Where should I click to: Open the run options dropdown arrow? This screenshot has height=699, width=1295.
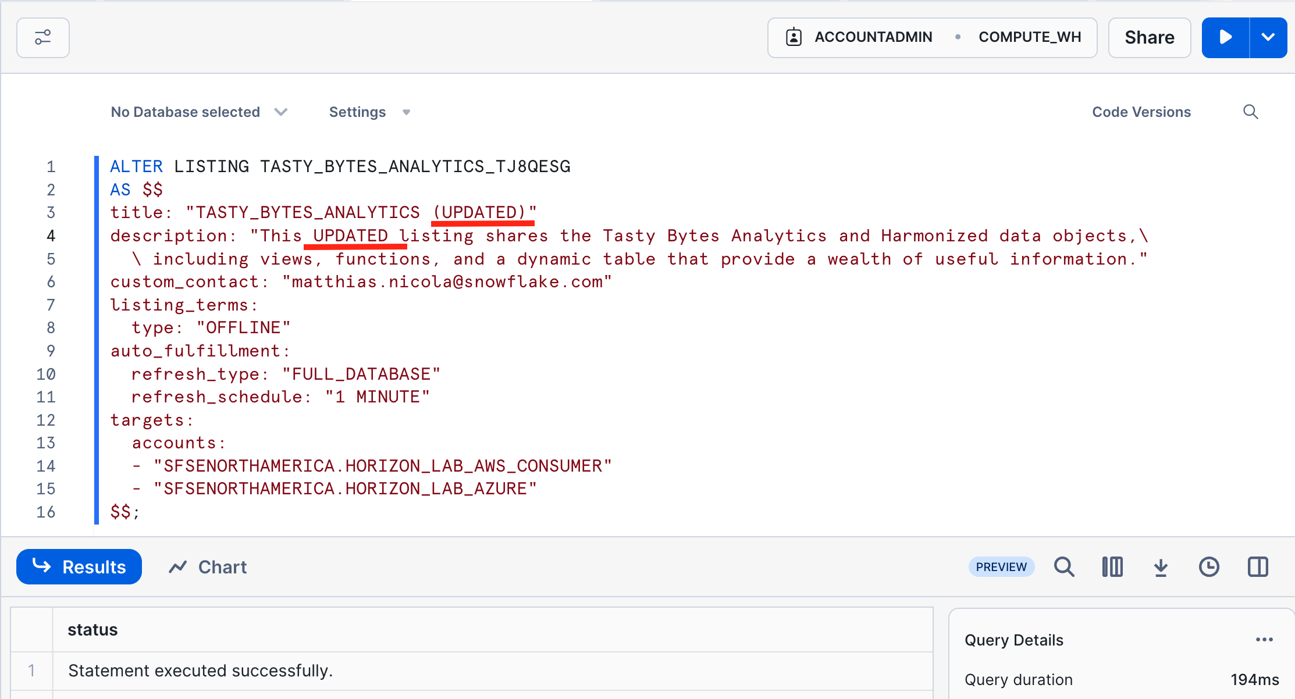1268,38
